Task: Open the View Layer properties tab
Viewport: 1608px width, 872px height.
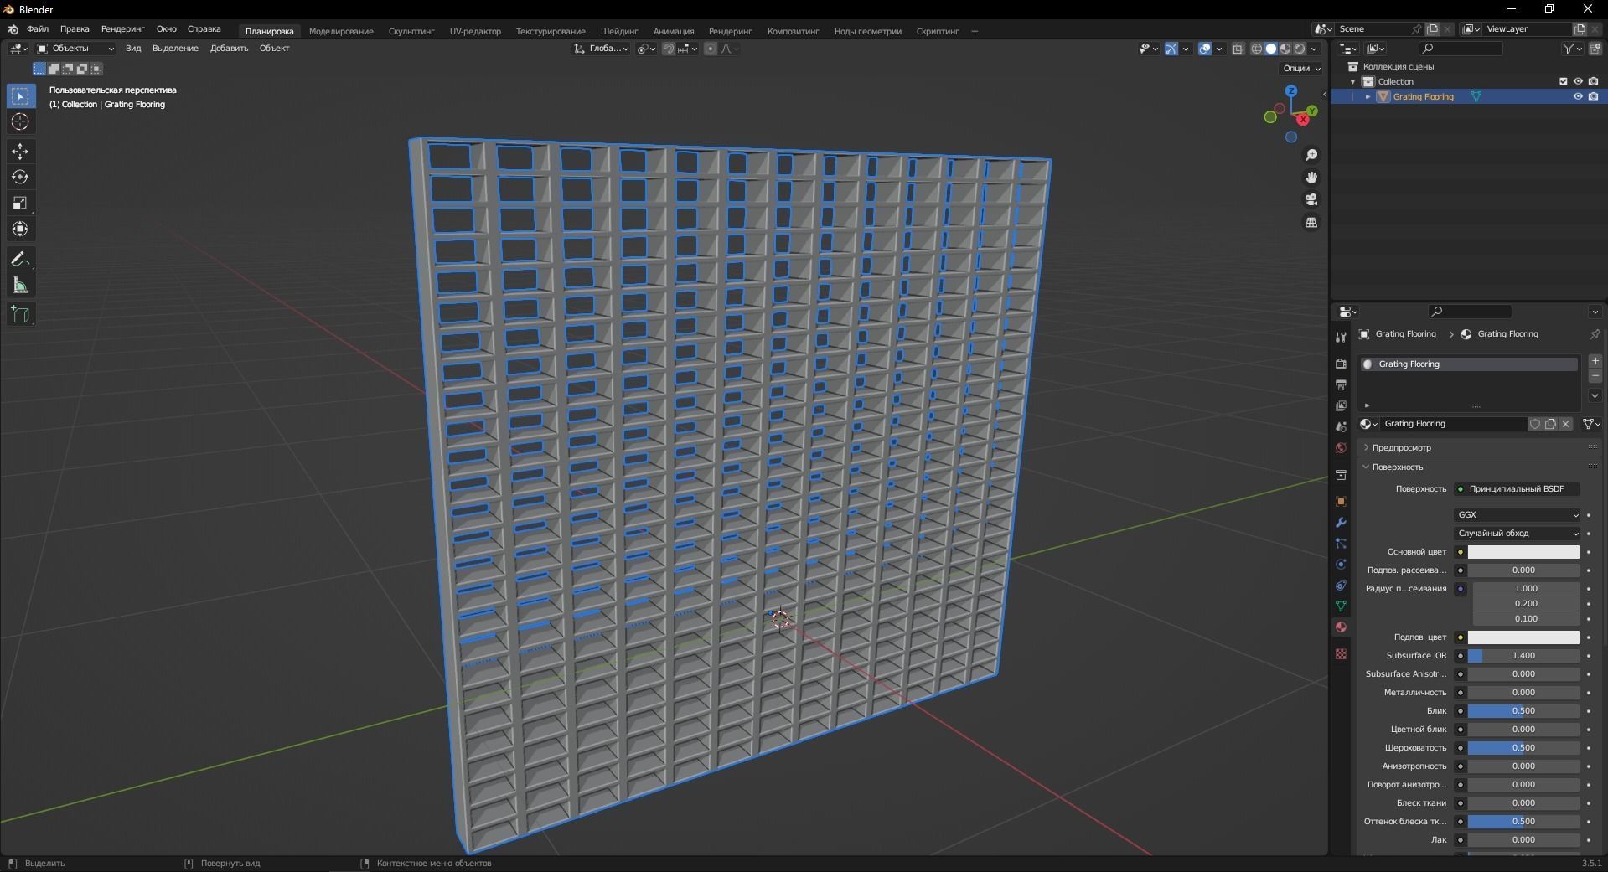Action: click(x=1341, y=405)
